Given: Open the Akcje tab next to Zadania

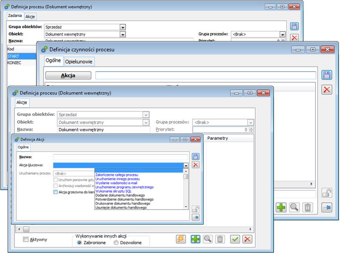Looking at the screenshot, I should pyautogui.click(x=30, y=16).
